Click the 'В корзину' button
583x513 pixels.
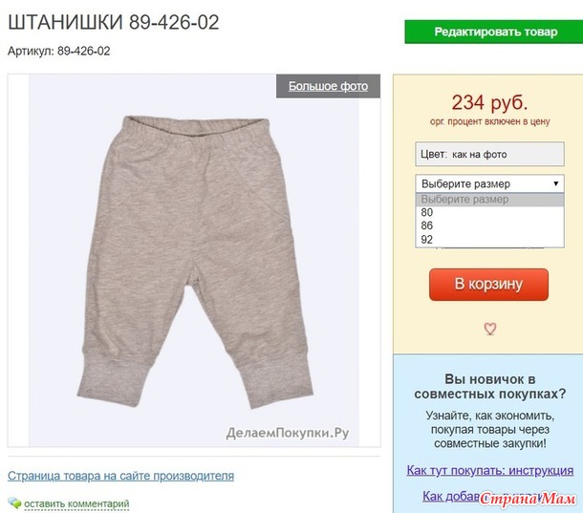pos(488,285)
